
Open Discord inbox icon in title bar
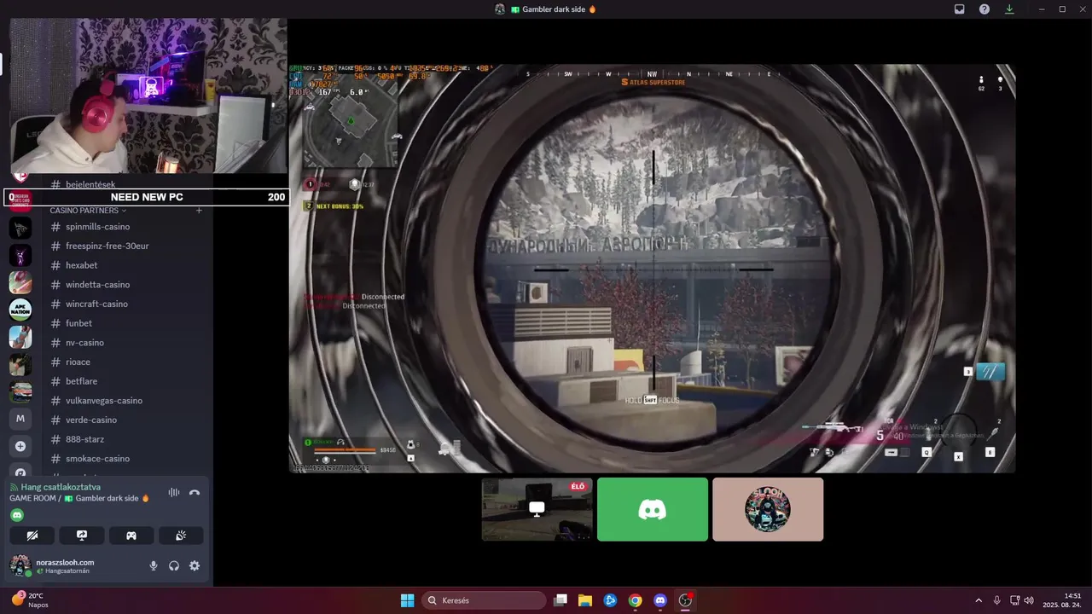pos(959,9)
